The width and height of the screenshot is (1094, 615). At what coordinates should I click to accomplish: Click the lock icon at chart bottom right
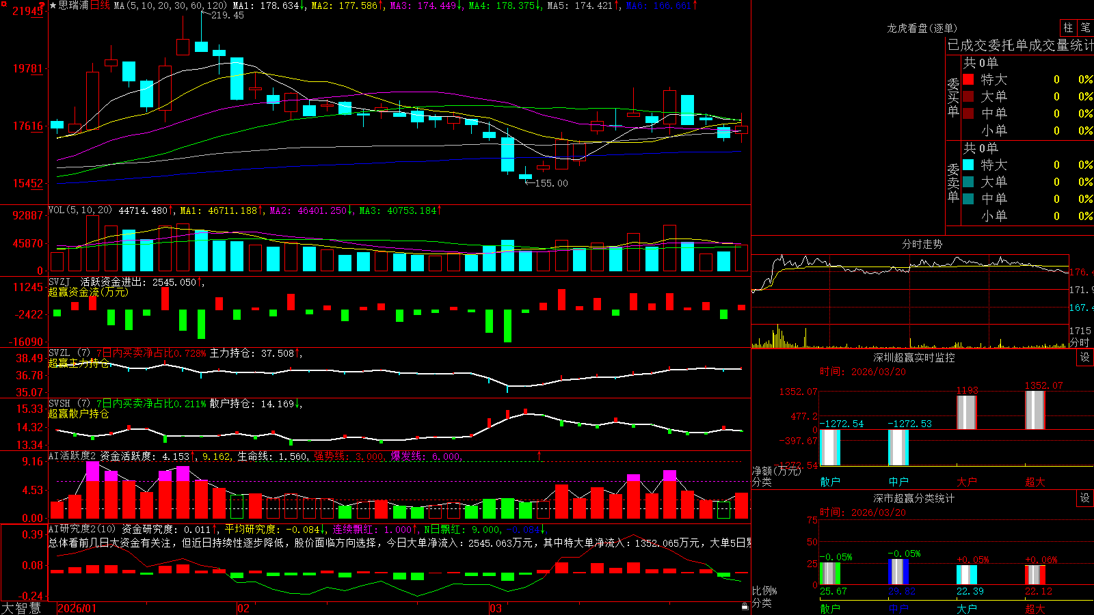coord(745,607)
